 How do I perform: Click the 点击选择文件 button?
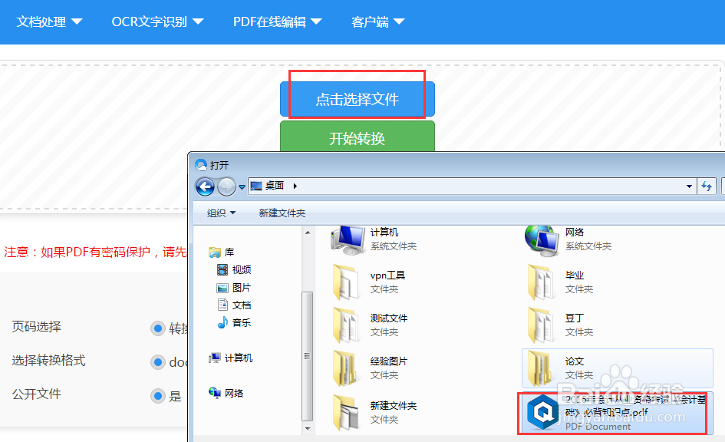(x=358, y=97)
